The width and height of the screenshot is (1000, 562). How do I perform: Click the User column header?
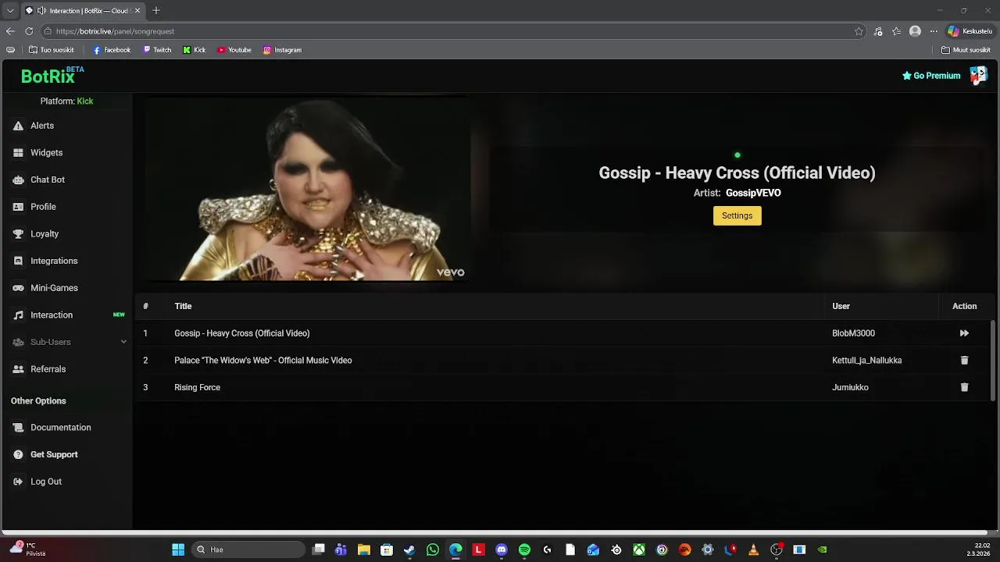coord(841,306)
